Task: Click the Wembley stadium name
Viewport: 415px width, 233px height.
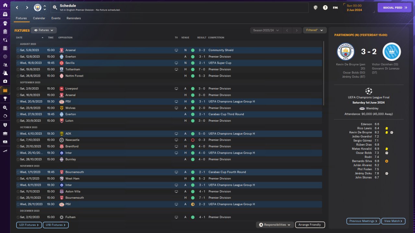Action: click(x=373, y=108)
